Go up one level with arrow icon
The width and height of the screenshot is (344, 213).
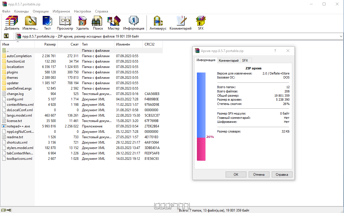point(6,36)
